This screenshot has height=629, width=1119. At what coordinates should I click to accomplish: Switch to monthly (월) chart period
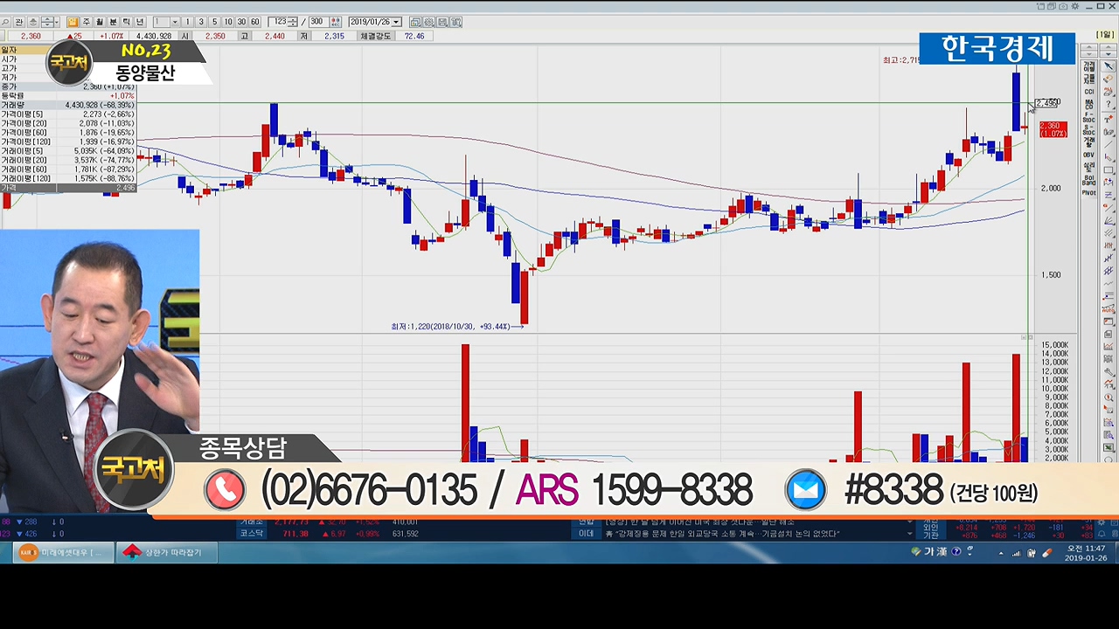(99, 22)
